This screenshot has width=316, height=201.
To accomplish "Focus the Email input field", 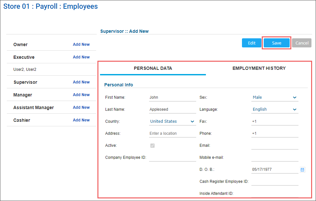I will [x=275, y=145].
